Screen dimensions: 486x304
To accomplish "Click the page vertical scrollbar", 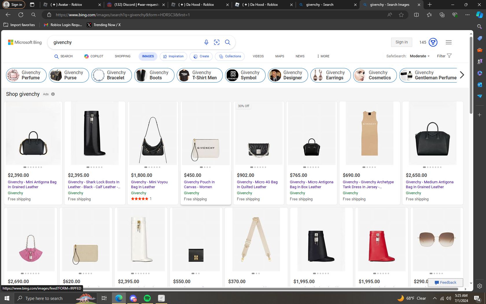I will click(x=471, y=75).
